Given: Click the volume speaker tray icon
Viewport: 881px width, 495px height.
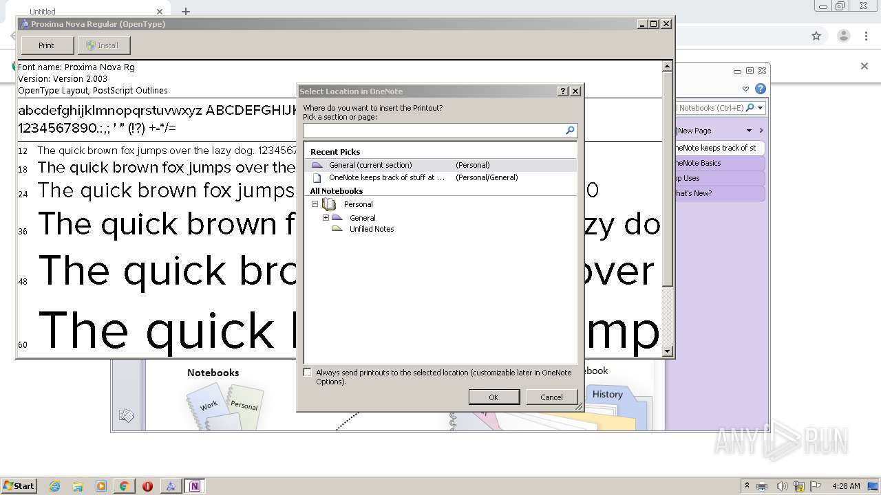Looking at the screenshot, I should pos(783,486).
